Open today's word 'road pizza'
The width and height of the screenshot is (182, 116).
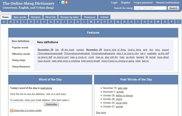46,88
